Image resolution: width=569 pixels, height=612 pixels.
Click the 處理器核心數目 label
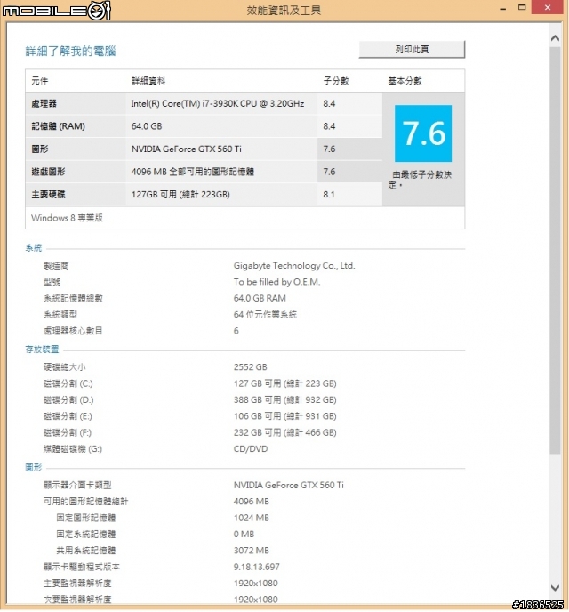[x=73, y=331]
